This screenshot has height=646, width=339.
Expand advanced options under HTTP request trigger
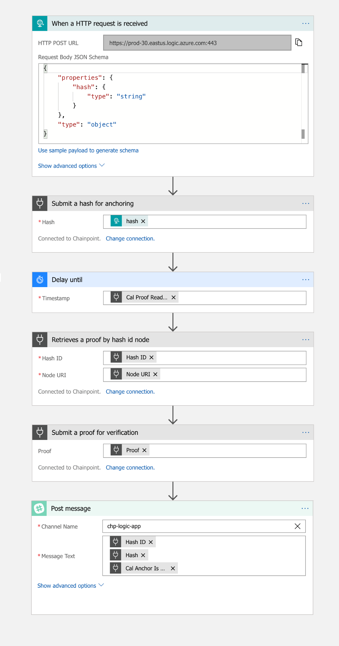[x=71, y=166]
